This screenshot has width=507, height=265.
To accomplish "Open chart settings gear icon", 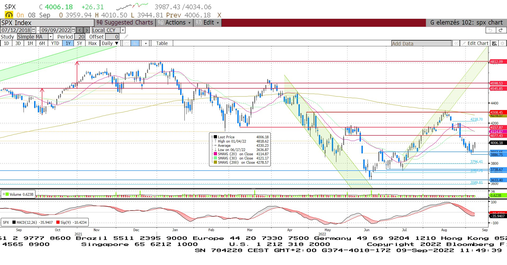I will pos(502,43).
